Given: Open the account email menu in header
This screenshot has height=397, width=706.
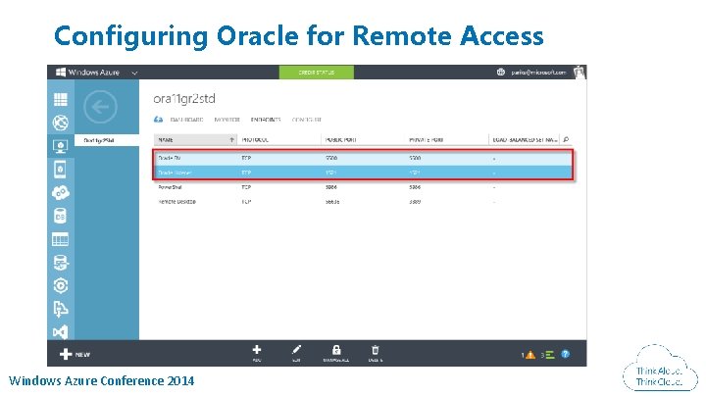Looking at the screenshot, I should tap(538, 72).
